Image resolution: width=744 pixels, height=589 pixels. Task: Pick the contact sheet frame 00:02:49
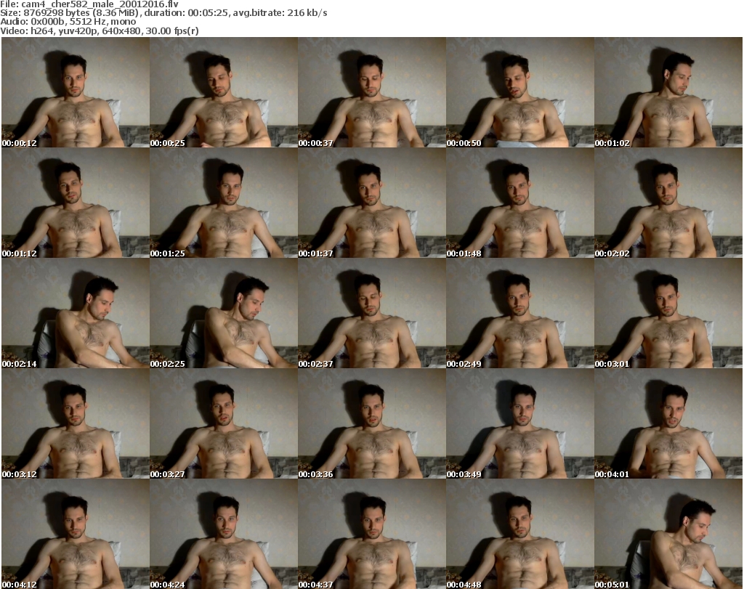(520, 314)
